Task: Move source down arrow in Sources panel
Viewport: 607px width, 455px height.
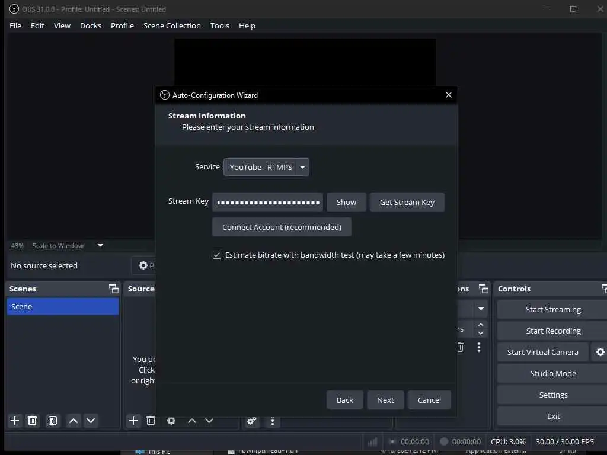Action: [209, 421]
